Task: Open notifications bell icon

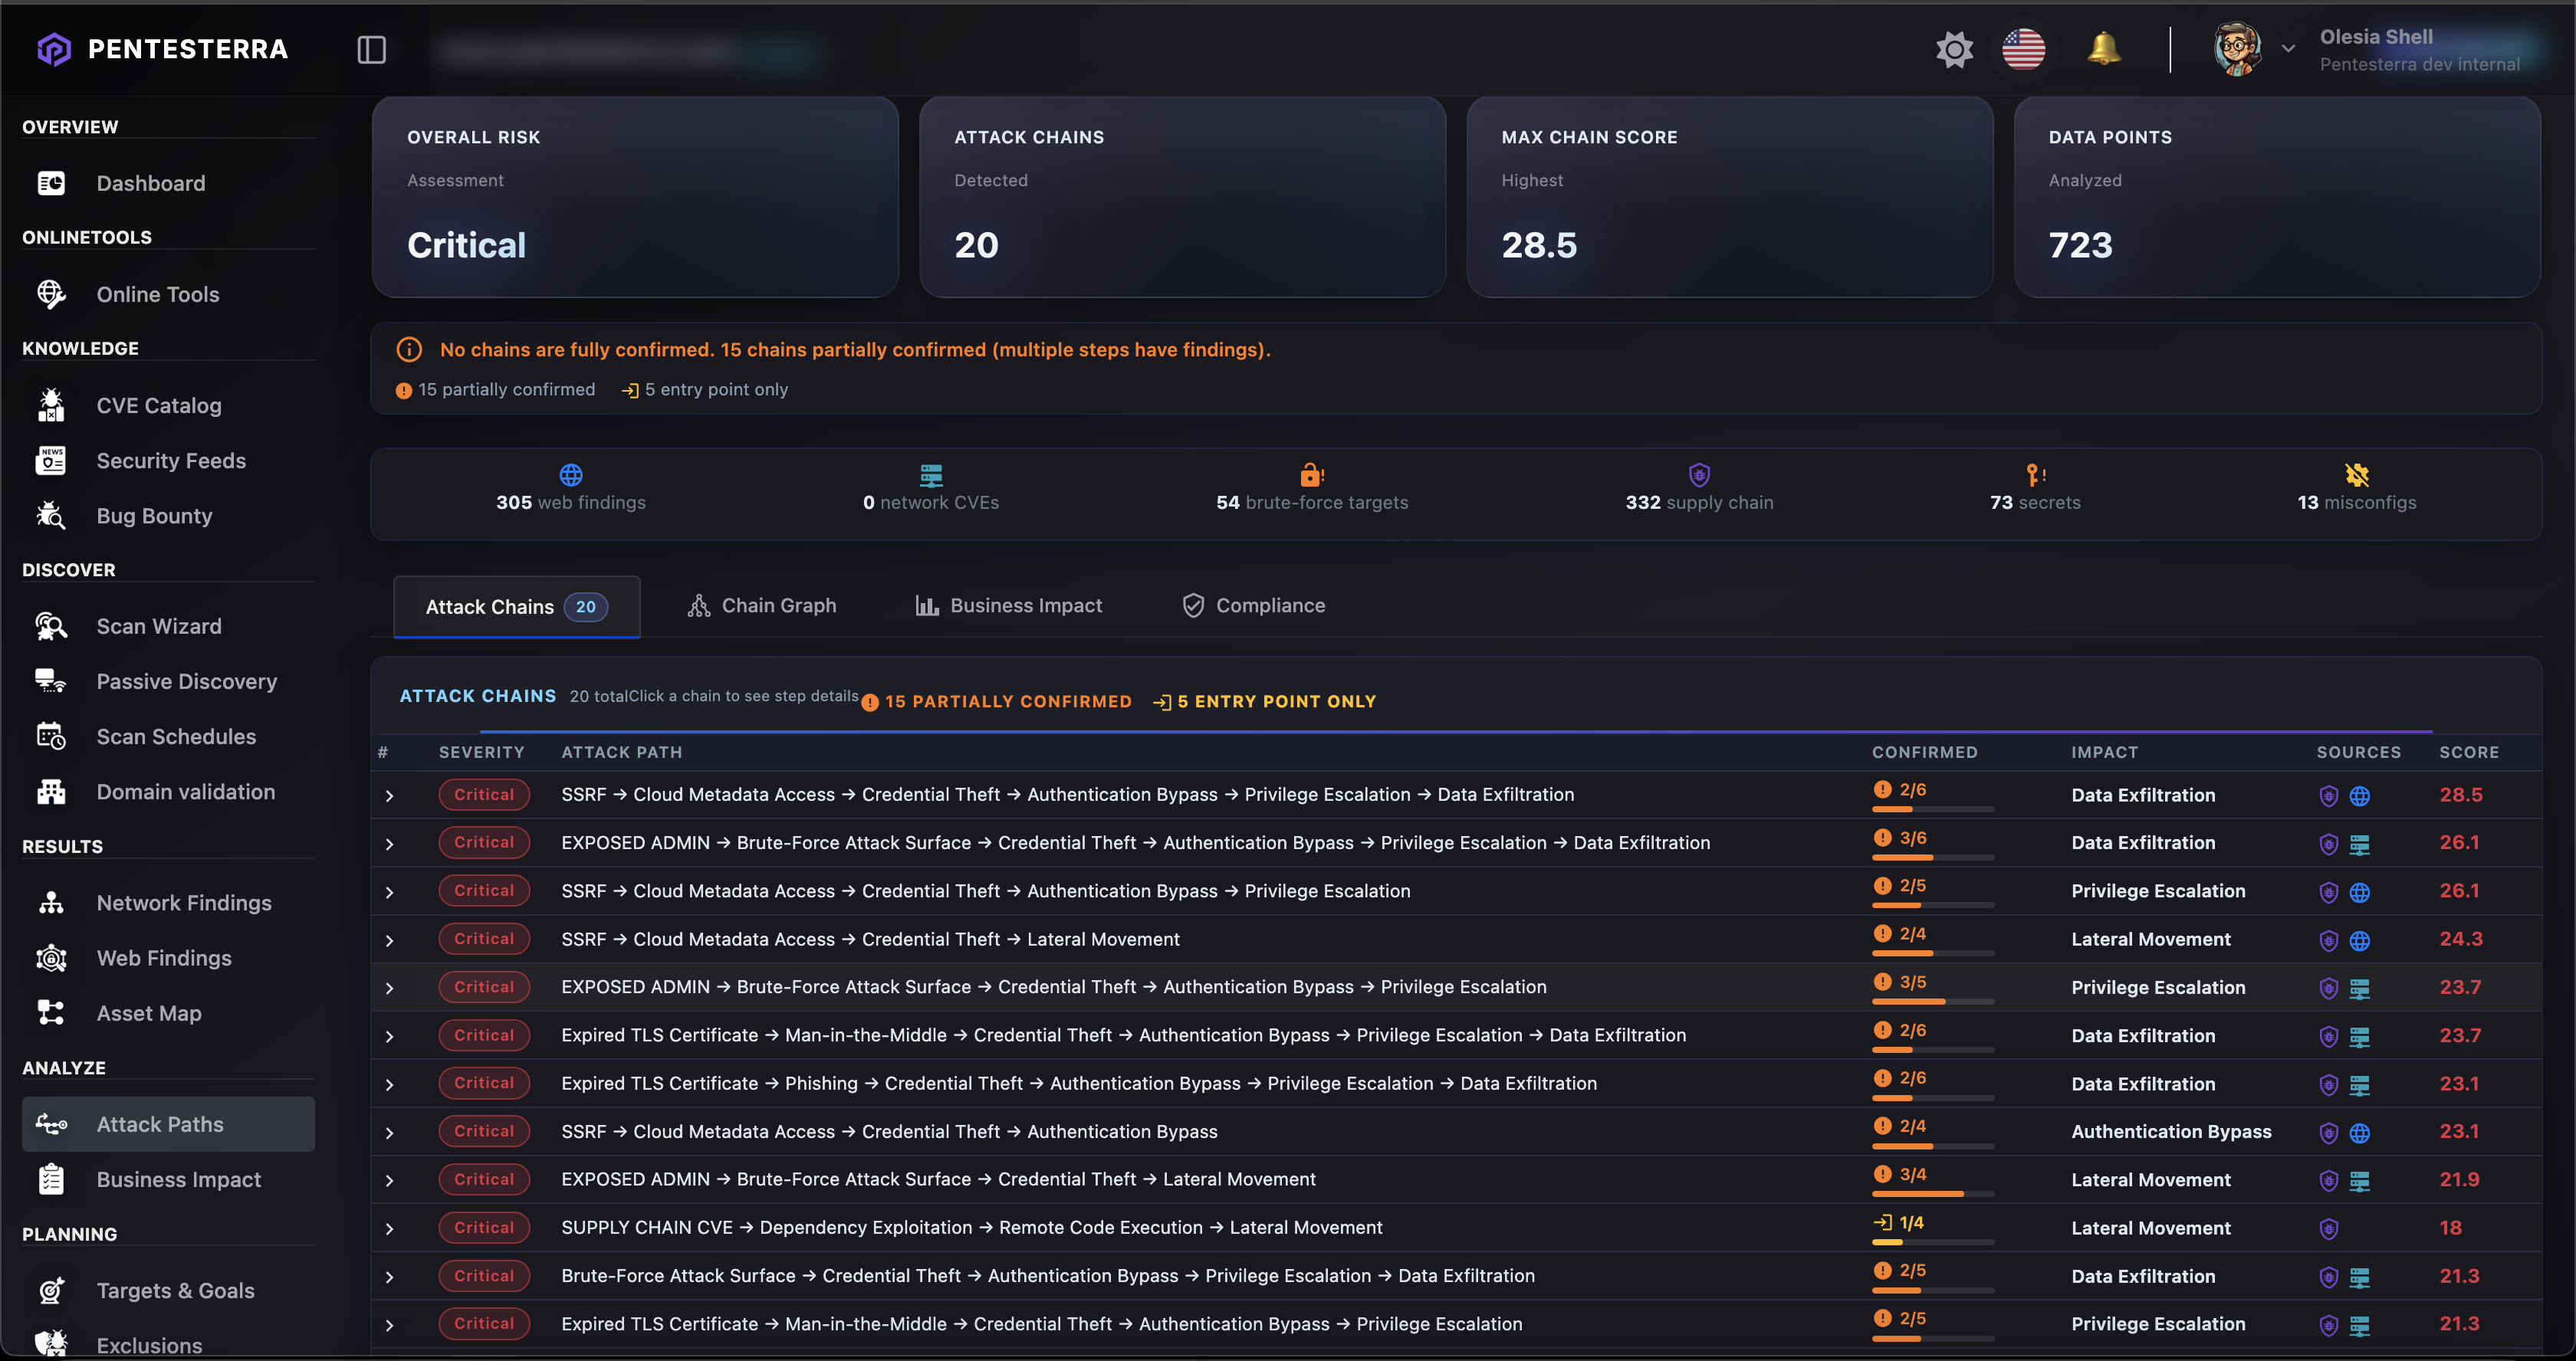Action: pos(2104,48)
